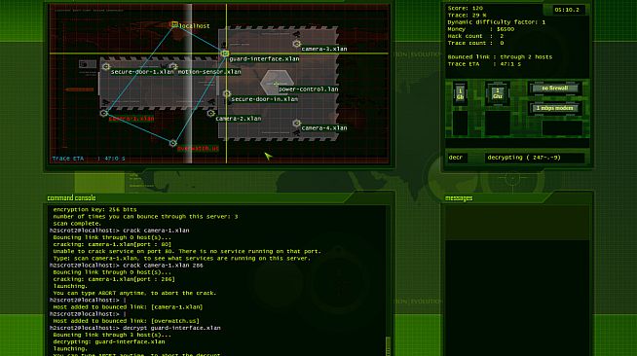
Task: Click 'You can type ABORT anytime' crack line
Action: tap(134, 293)
